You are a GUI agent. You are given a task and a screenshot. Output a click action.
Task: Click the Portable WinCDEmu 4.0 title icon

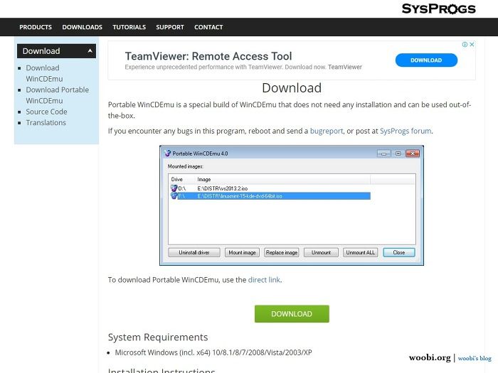(x=168, y=153)
